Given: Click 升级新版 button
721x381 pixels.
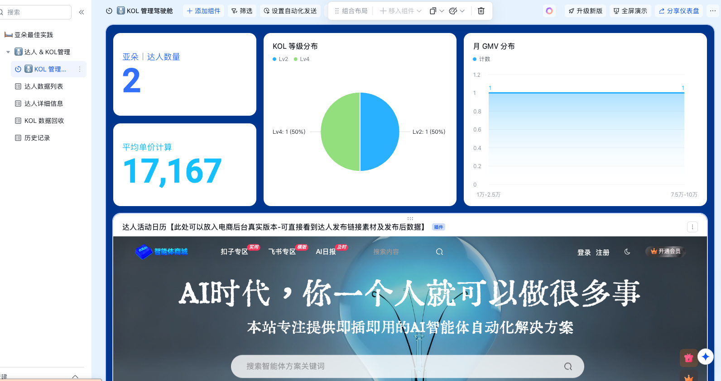Looking at the screenshot, I should tap(585, 11).
